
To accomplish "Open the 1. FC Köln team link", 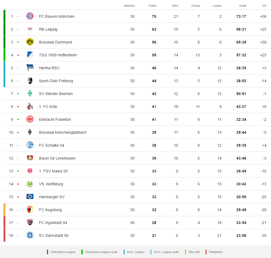I will 48,107.
